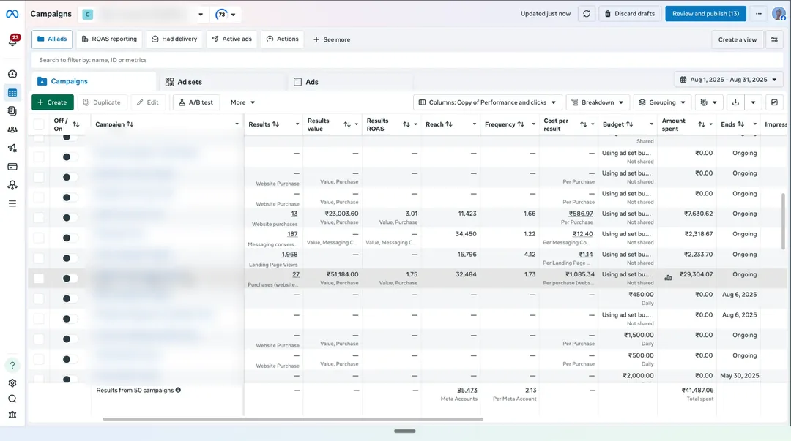Click the export download icon
This screenshot has height=441, width=791.
click(x=735, y=102)
